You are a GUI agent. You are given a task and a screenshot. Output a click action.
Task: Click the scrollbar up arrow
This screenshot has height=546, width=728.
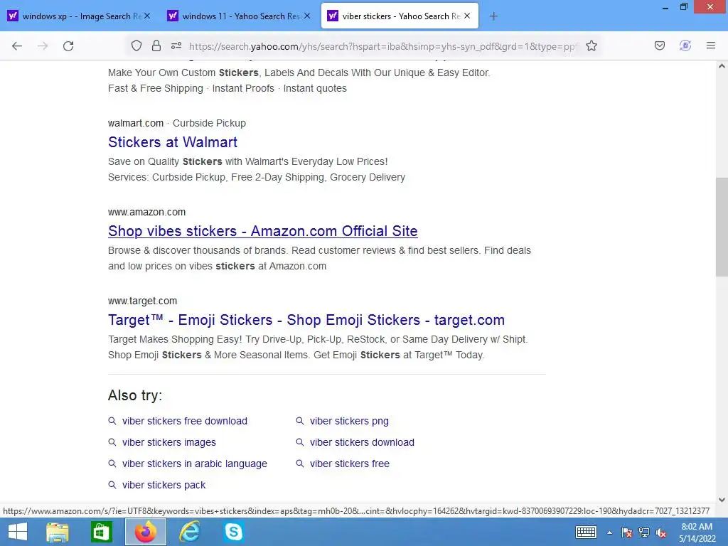click(722, 66)
